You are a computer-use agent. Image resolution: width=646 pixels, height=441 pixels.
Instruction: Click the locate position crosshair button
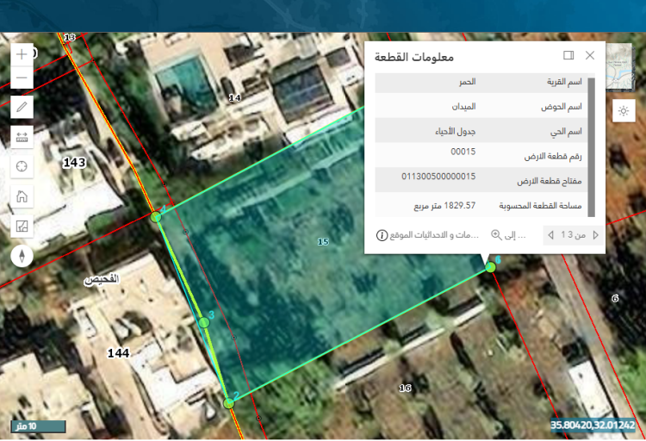click(x=22, y=166)
